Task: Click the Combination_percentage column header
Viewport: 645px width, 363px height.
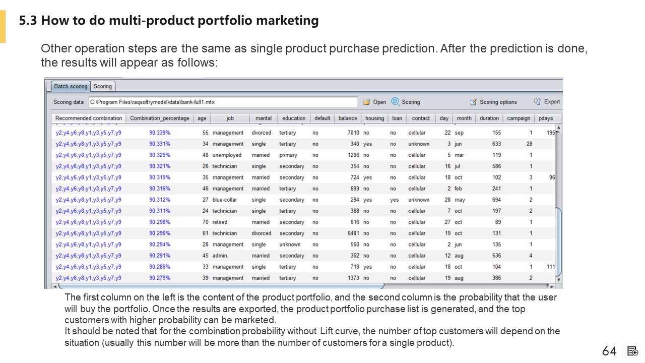Action: click(x=160, y=118)
